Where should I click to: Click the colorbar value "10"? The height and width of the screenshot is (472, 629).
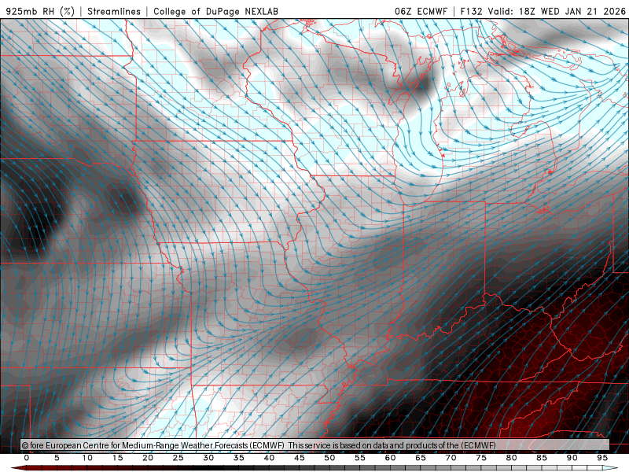pos(87,458)
